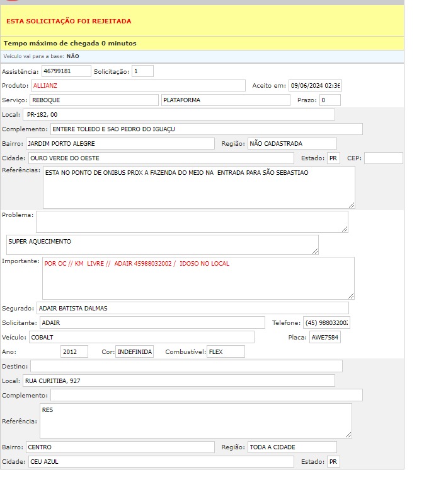
Task: Select the PLATAFORMA service type field
Action: coord(226,100)
